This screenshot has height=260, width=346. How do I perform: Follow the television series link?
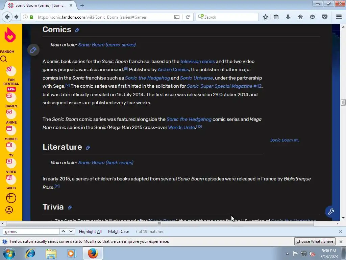tap(197, 61)
